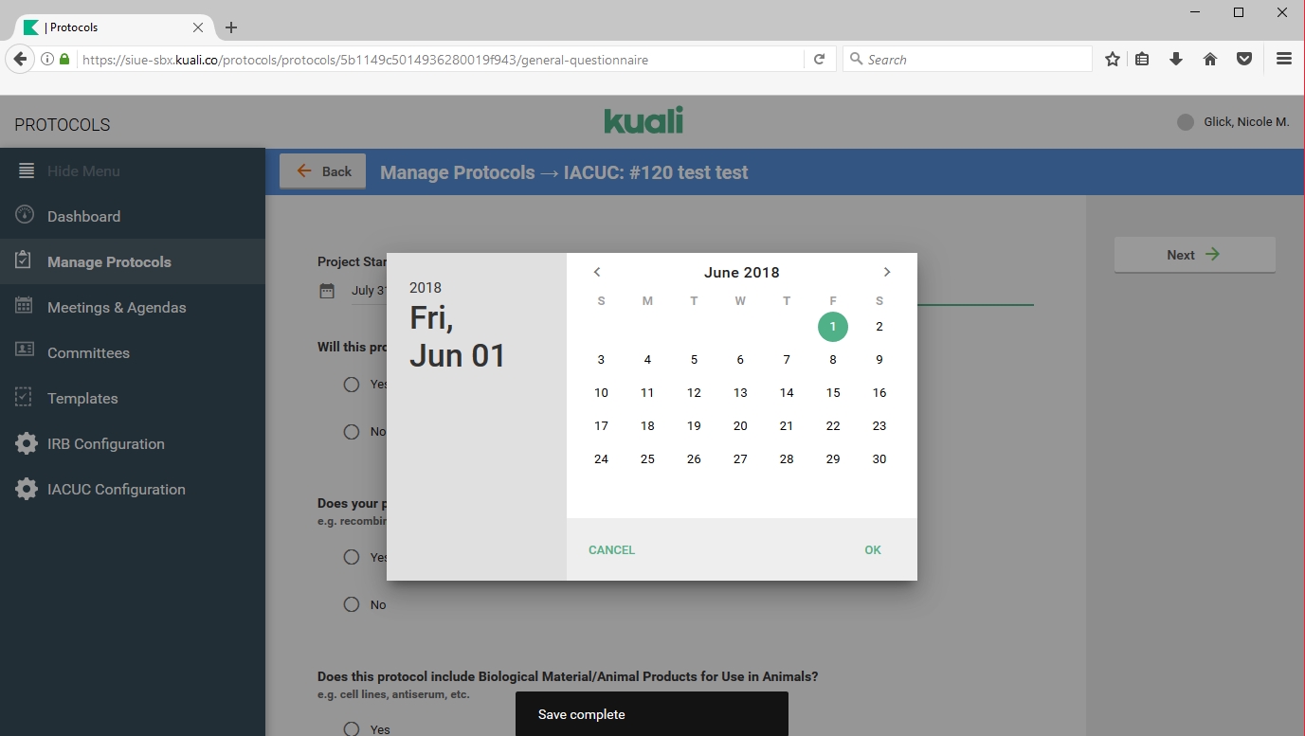Click the IRB Configuration gear icon
The height and width of the screenshot is (736, 1305).
pyautogui.click(x=26, y=443)
